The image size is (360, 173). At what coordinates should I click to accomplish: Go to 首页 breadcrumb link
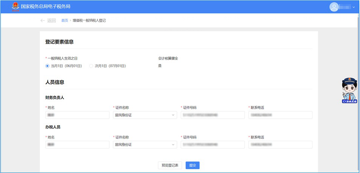pos(65,21)
